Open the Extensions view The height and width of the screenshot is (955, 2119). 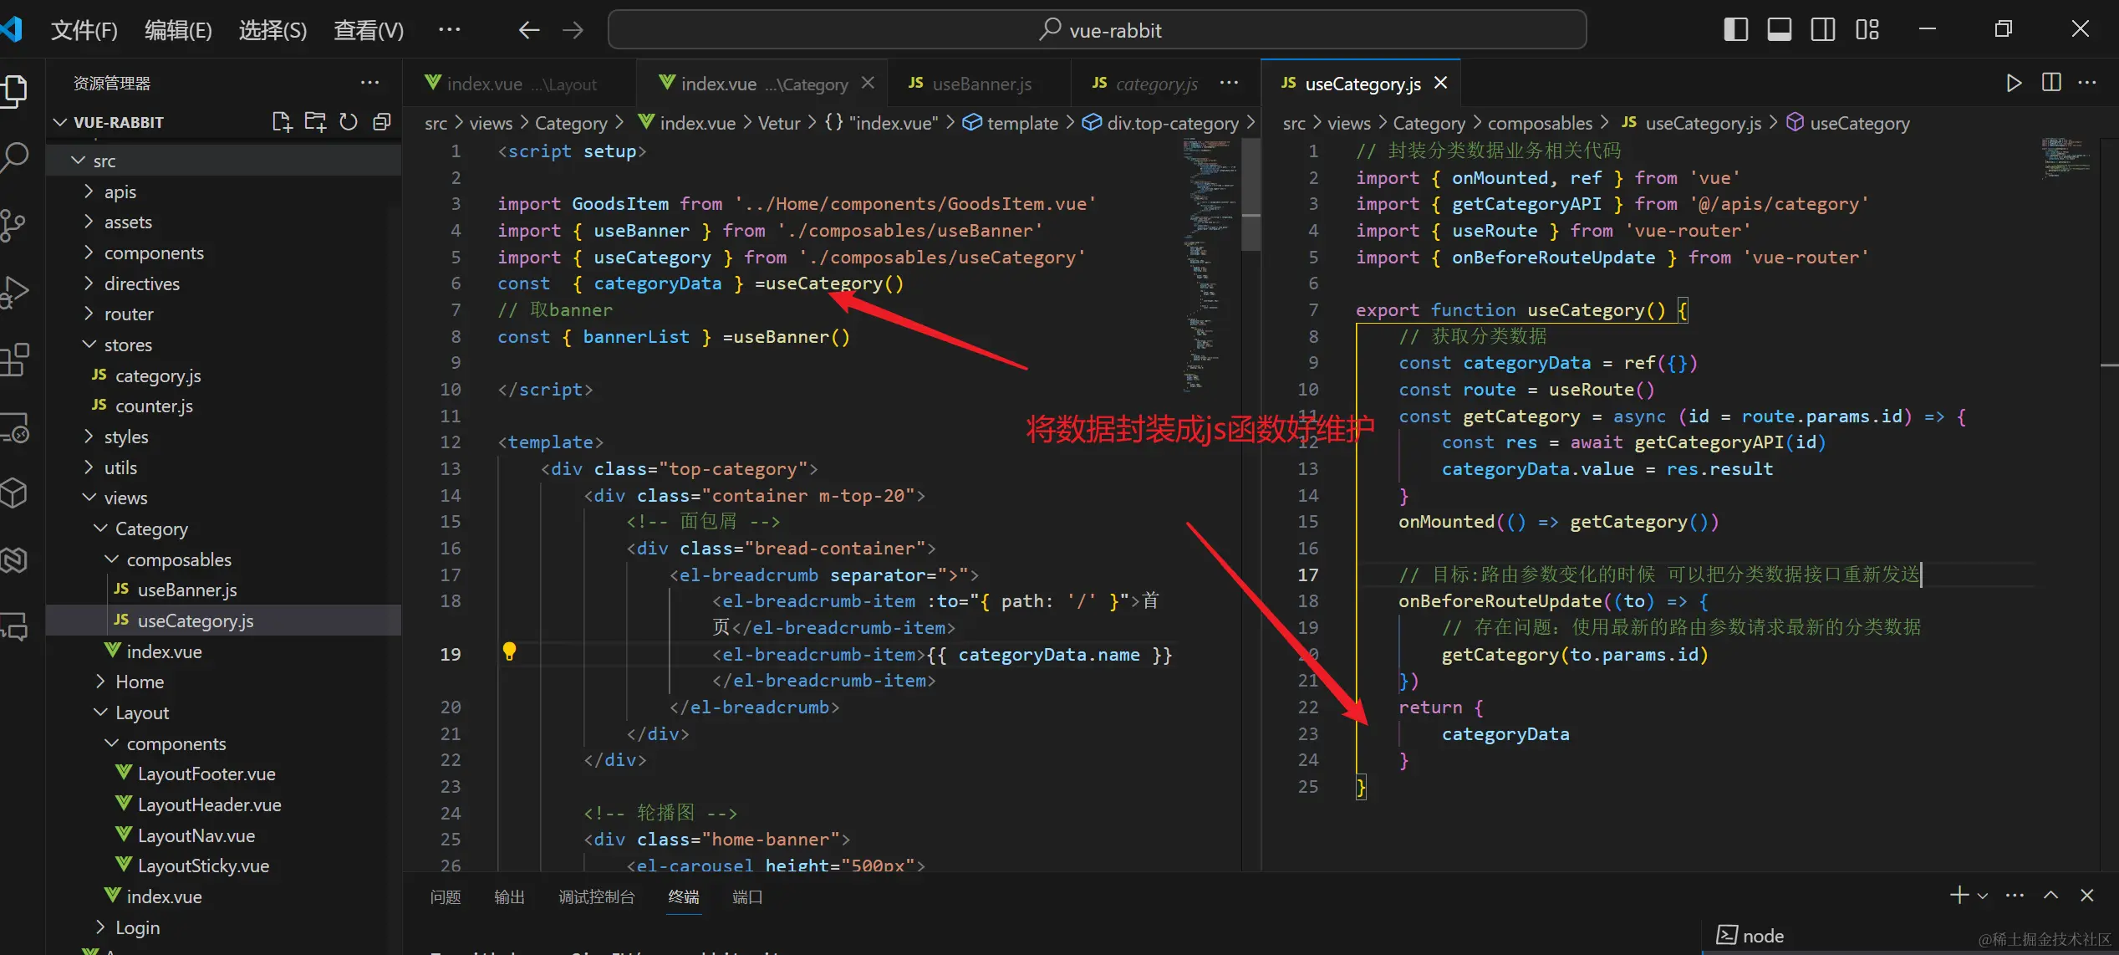(x=15, y=360)
